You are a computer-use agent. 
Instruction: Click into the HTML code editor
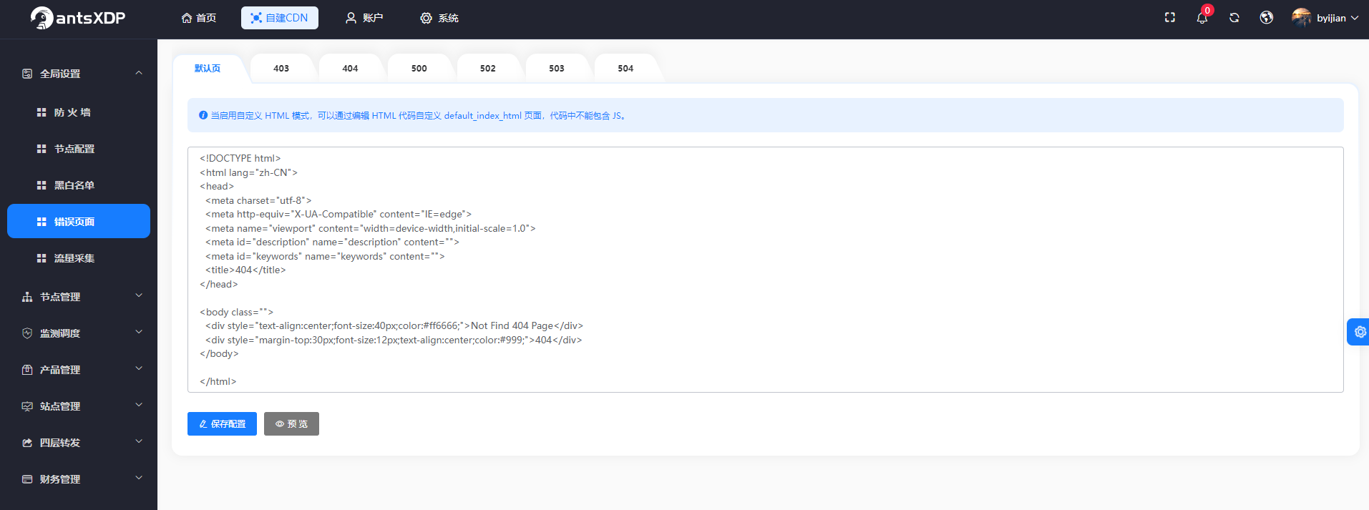point(766,270)
